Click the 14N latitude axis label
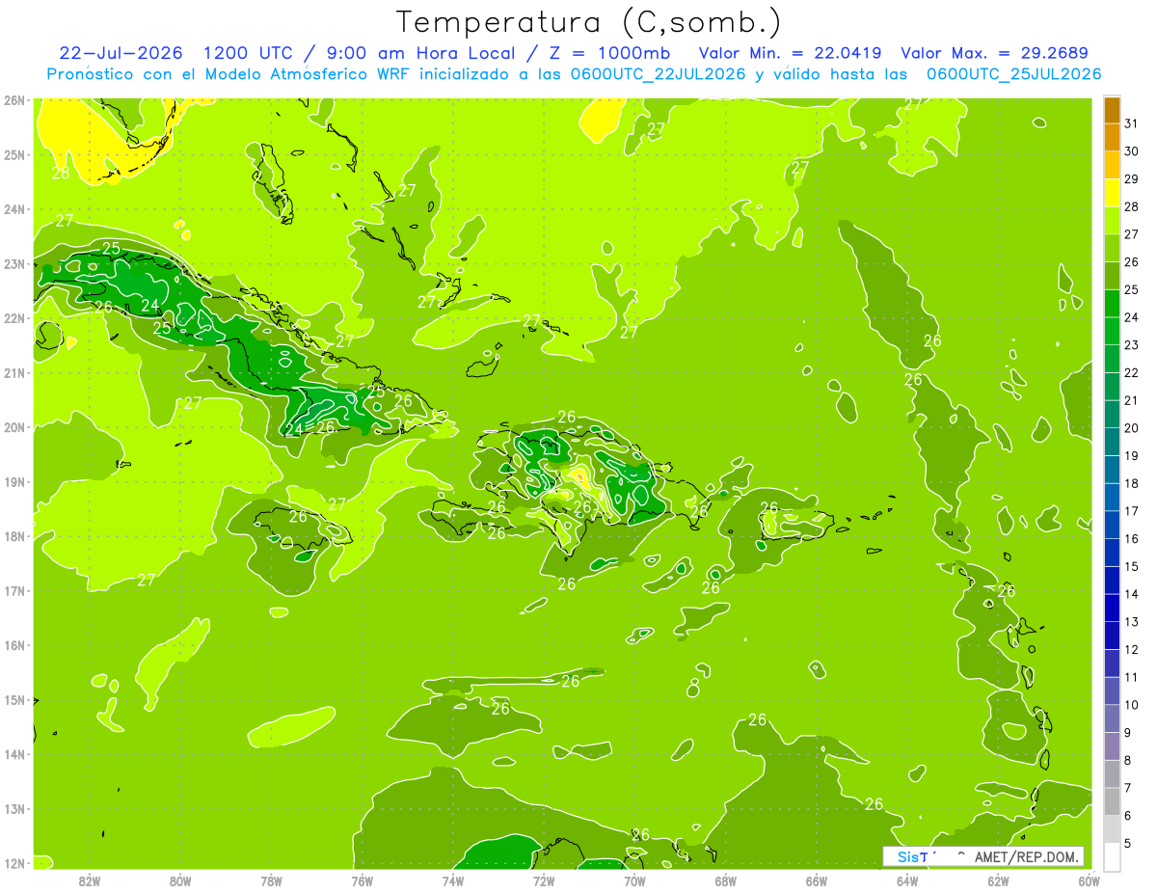 tap(13, 754)
